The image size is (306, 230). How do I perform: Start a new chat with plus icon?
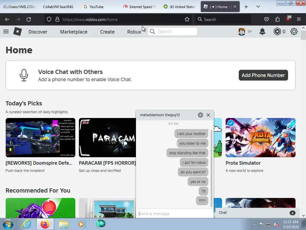coord(292,213)
